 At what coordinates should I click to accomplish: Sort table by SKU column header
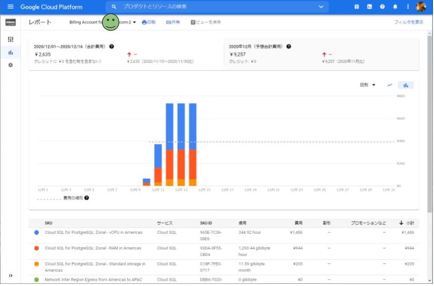48,223
